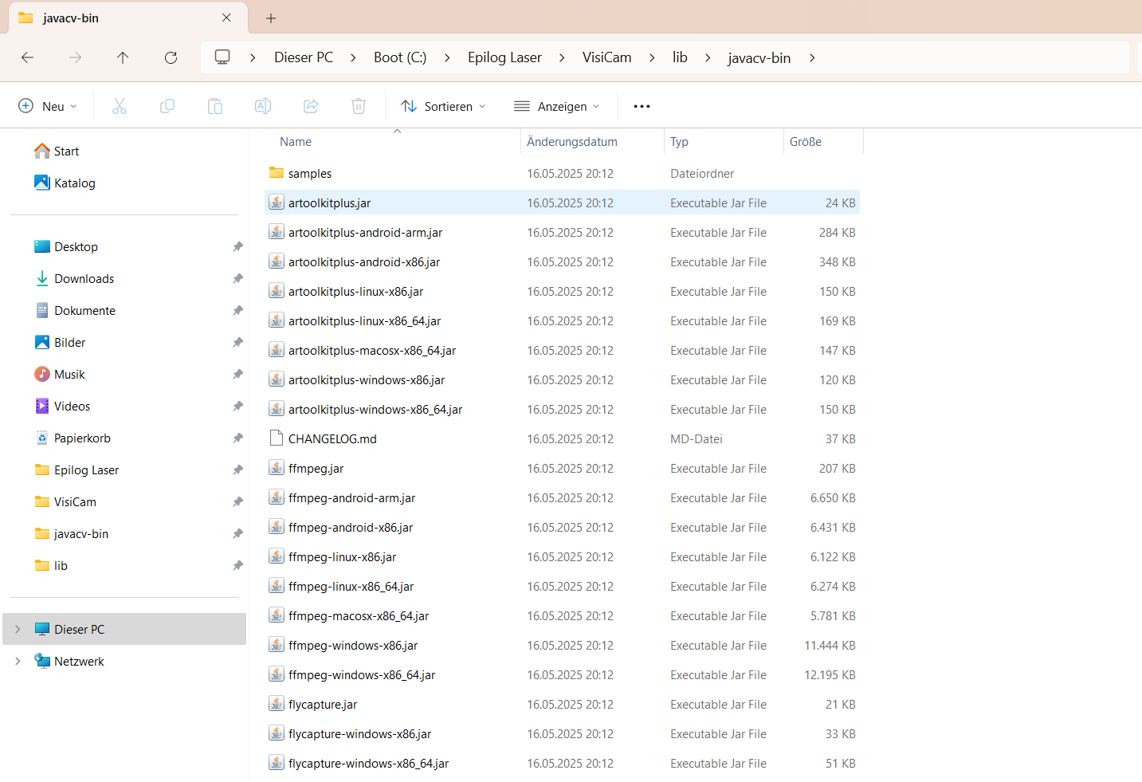Open the Anzeigen view dropdown

pos(557,106)
